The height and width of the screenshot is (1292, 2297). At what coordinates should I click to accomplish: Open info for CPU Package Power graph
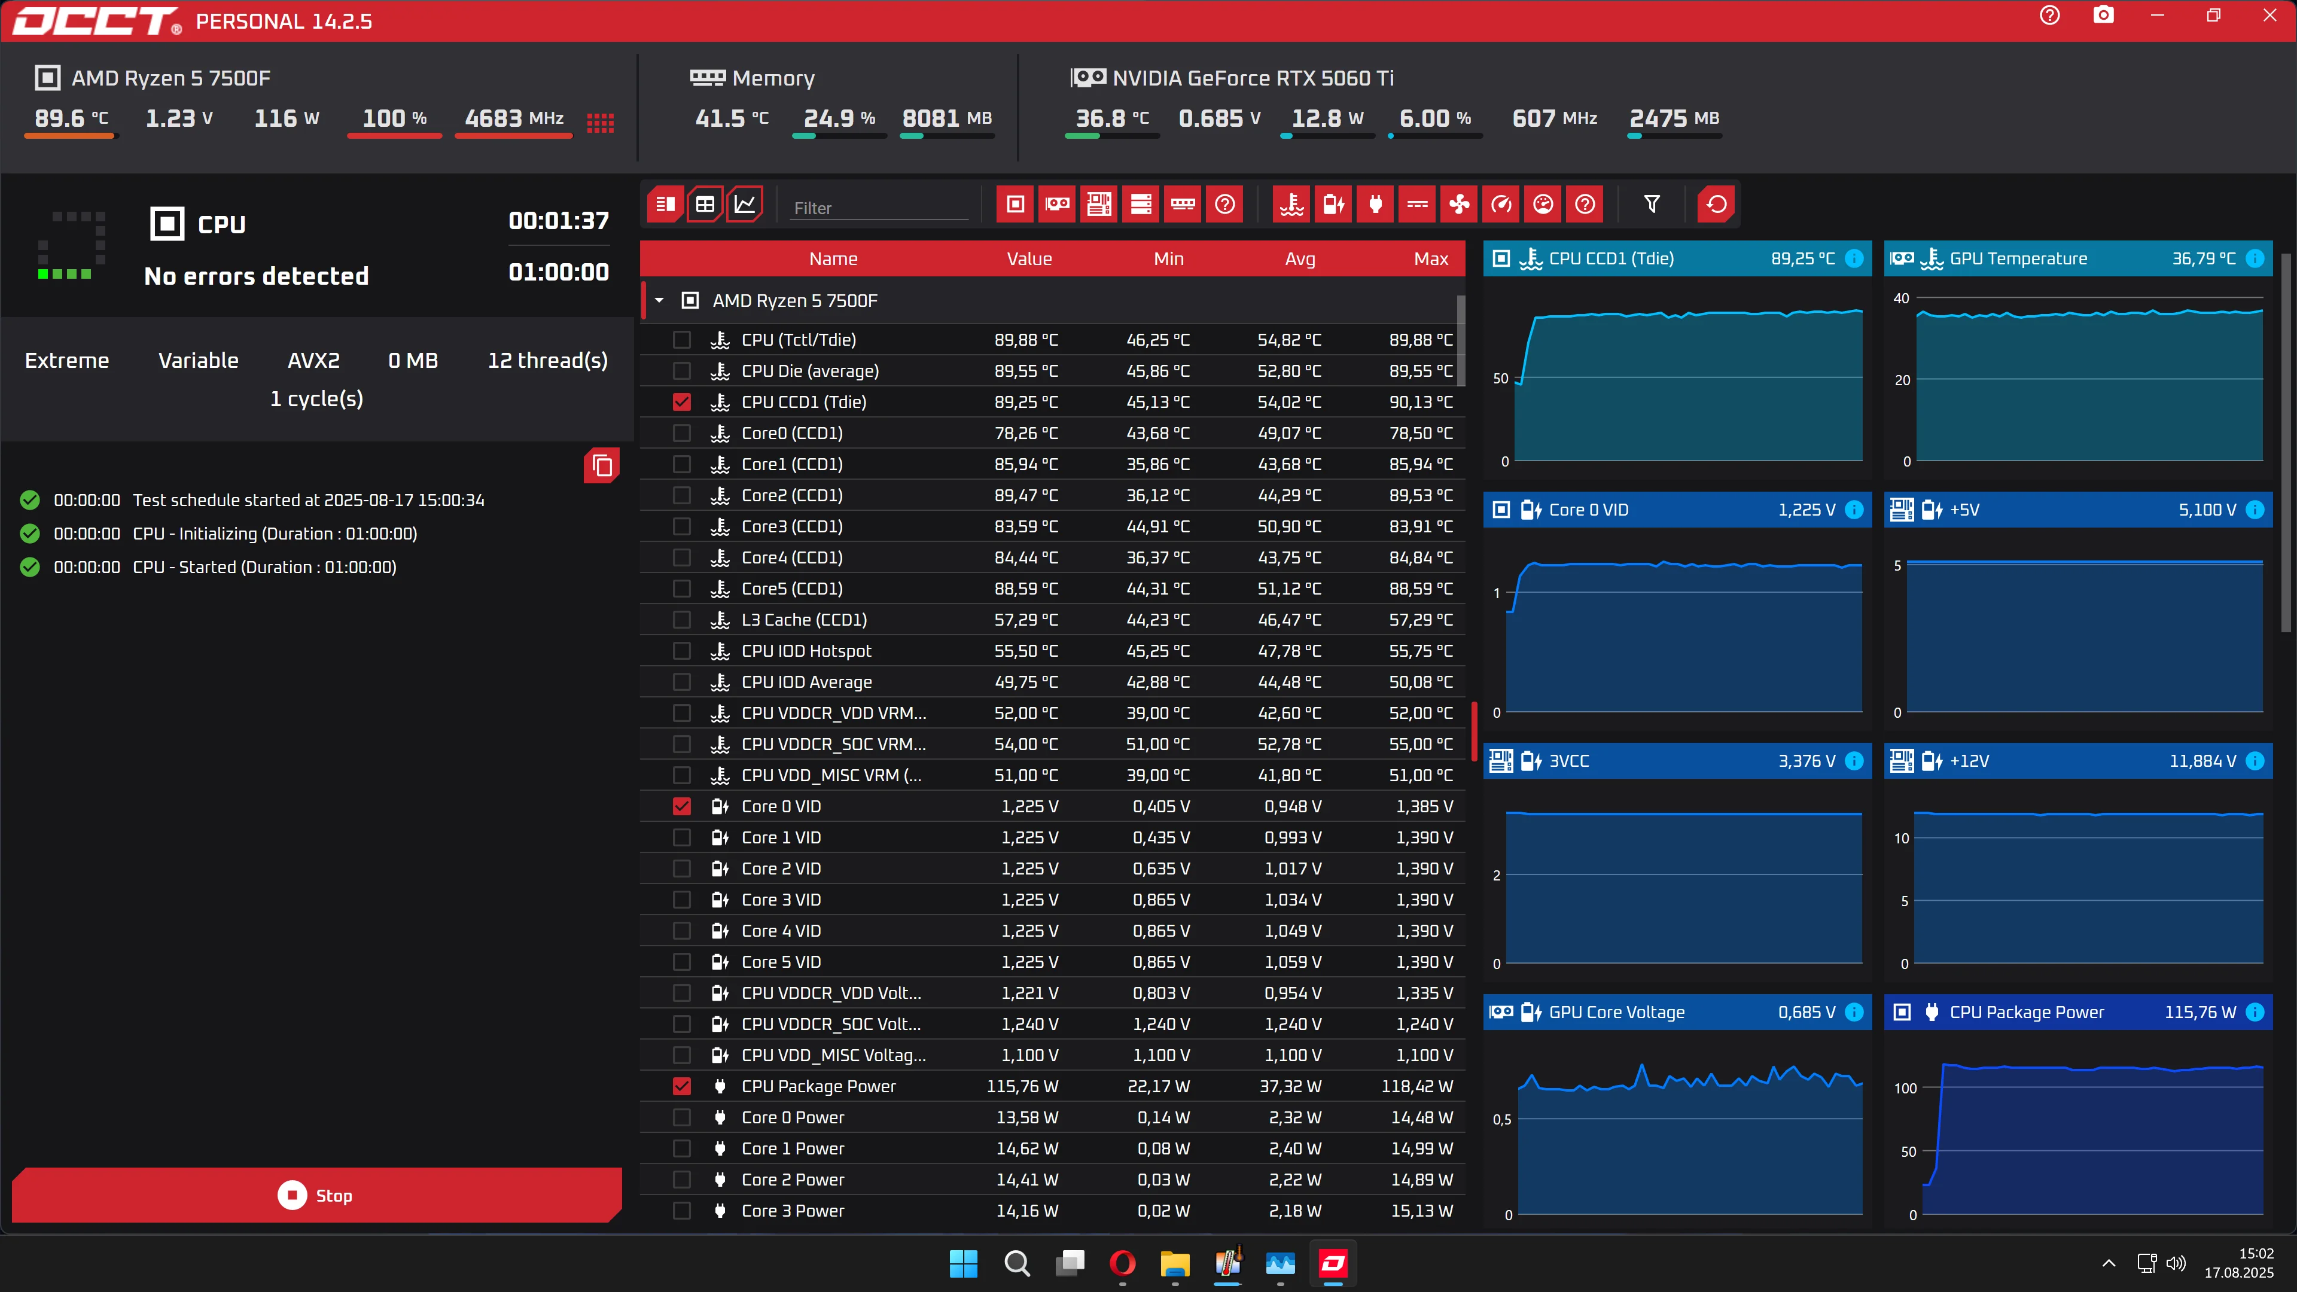[2255, 1012]
